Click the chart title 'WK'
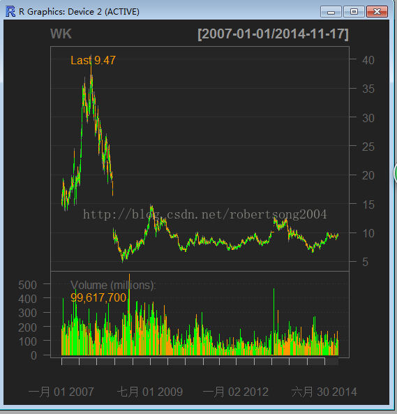 tap(61, 34)
